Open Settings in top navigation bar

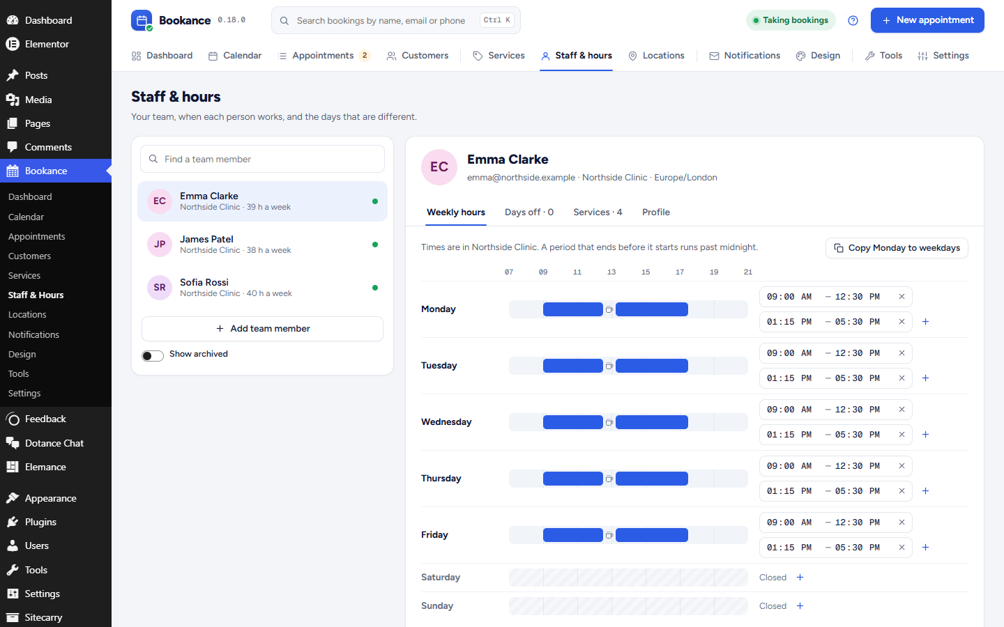pos(943,56)
